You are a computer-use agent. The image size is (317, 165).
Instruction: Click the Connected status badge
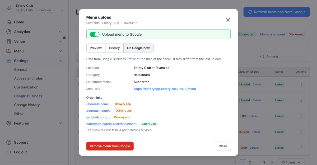246,34
